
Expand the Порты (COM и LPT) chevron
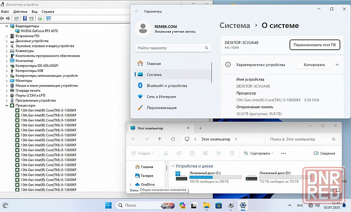pyautogui.click(x=6, y=96)
